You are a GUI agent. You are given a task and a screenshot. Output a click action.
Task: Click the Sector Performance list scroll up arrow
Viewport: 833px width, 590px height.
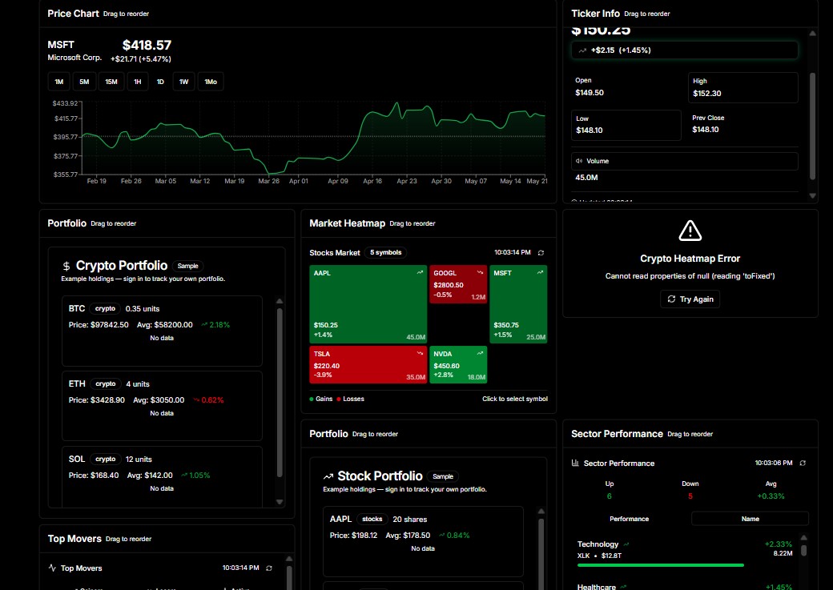point(804,538)
